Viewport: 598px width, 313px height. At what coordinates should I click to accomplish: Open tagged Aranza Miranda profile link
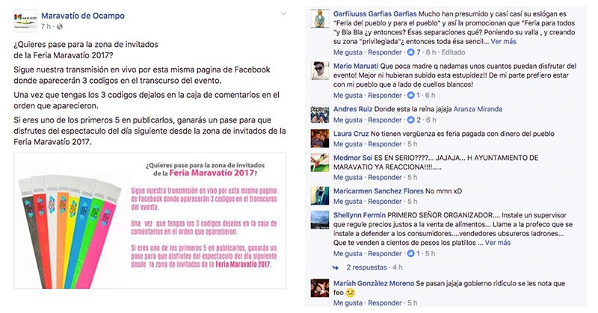click(478, 109)
